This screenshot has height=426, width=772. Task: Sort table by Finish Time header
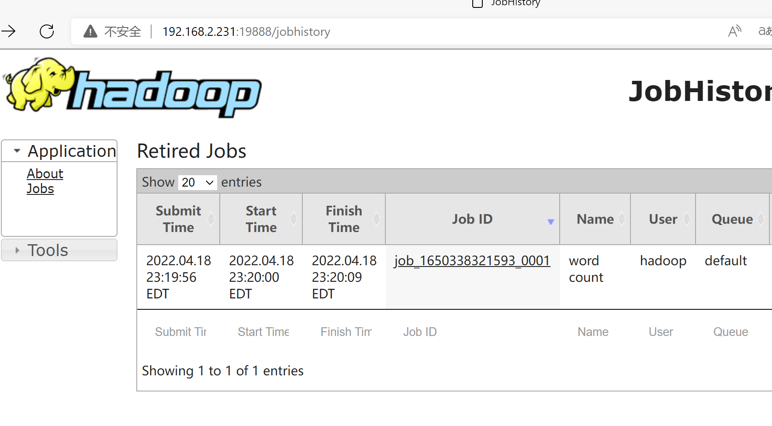[x=344, y=219]
